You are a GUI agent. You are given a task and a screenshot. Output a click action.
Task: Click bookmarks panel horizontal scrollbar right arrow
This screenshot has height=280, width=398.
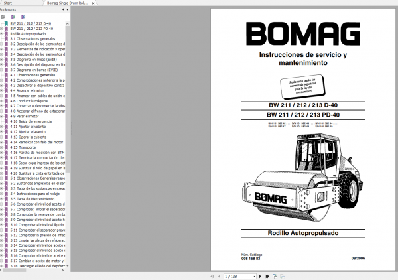[63, 270]
